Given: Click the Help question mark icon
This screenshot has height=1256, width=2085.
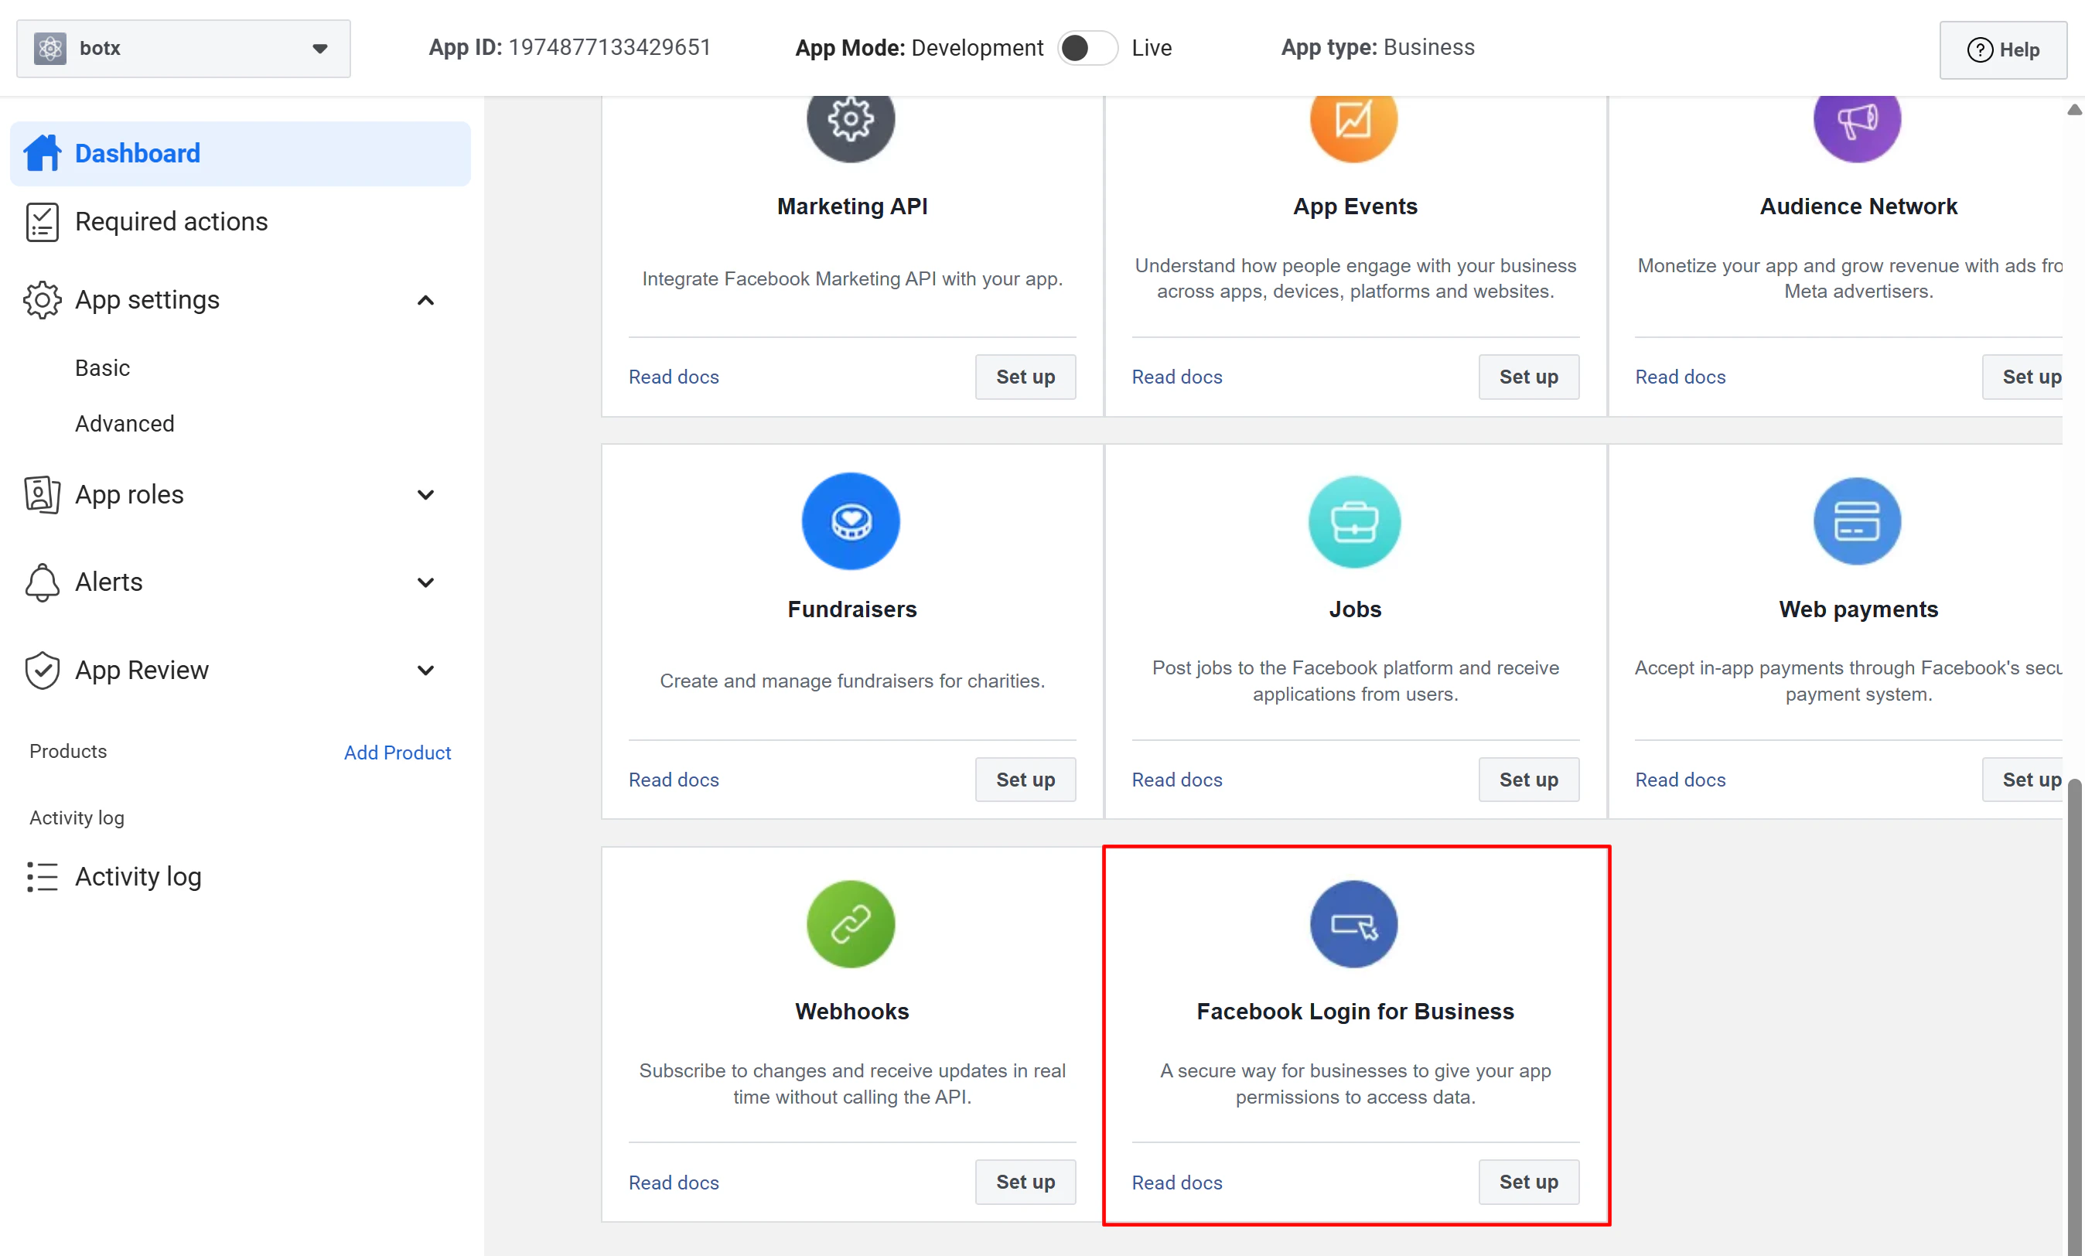Looking at the screenshot, I should [x=1980, y=50].
